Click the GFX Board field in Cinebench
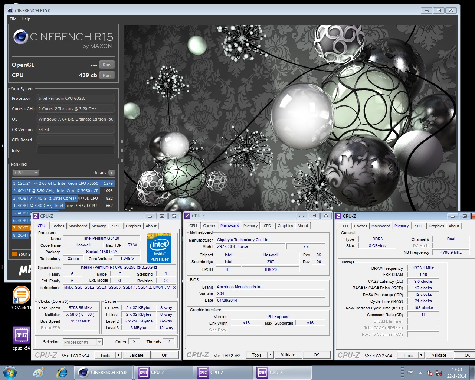Image resolution: width=475 pixels, height=380 pixels. [75, 140]
